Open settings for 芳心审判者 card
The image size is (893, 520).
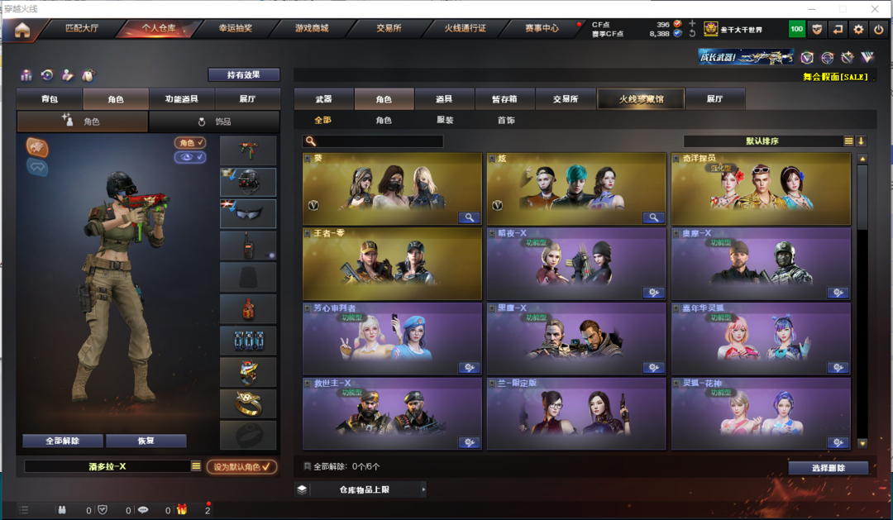pyautogui.click(x=470, y=368)
